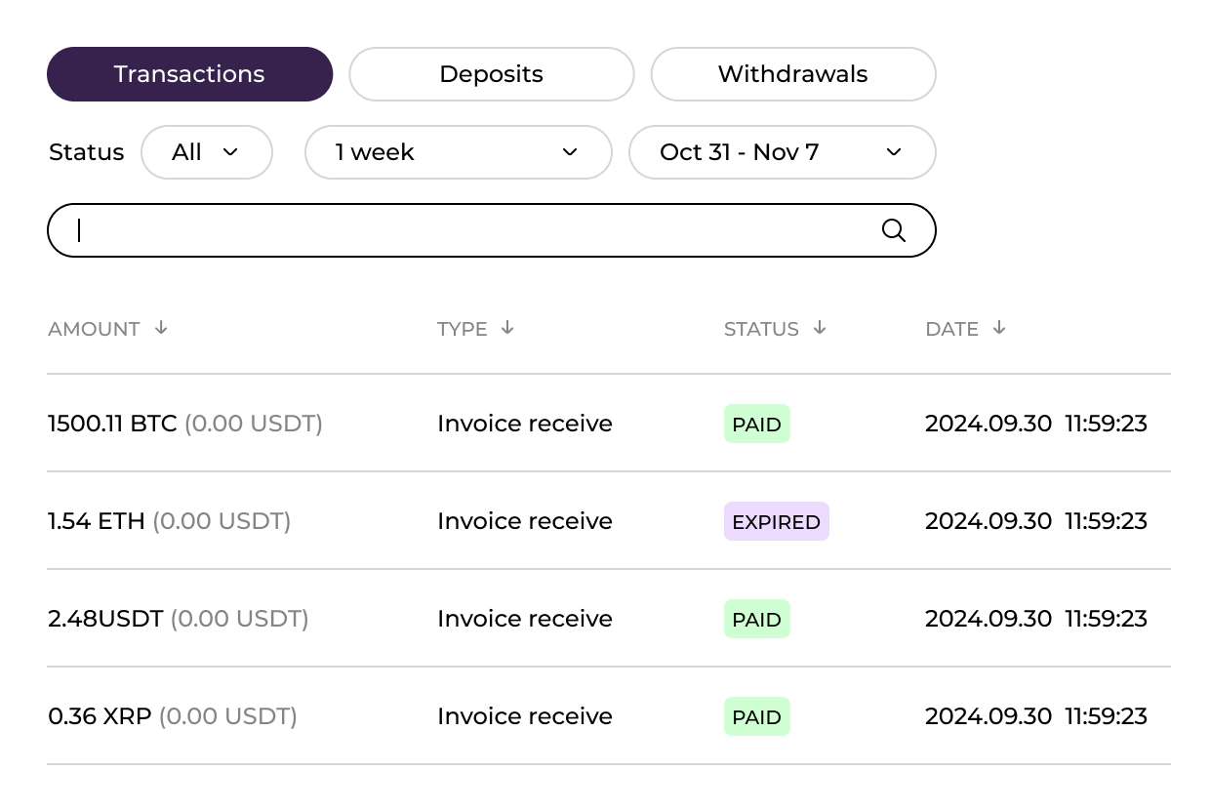Click the EXPIRED badge on ETH row
Image resolution: width=1210 pixels, height=812 pixels.
[776, 521]
